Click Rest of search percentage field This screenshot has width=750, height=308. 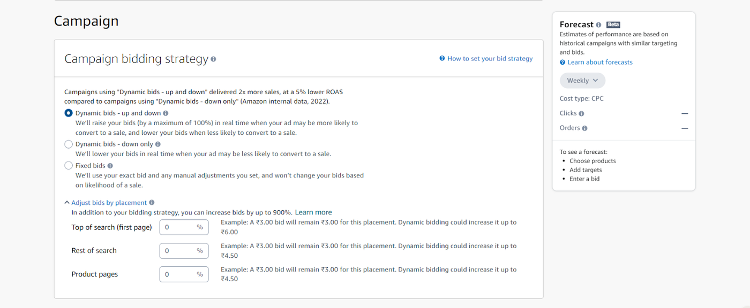coord(184,251)
